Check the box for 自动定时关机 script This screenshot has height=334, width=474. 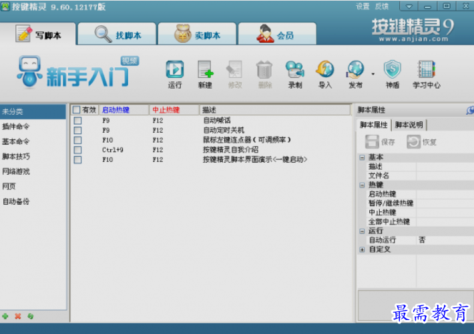point(77,130)
